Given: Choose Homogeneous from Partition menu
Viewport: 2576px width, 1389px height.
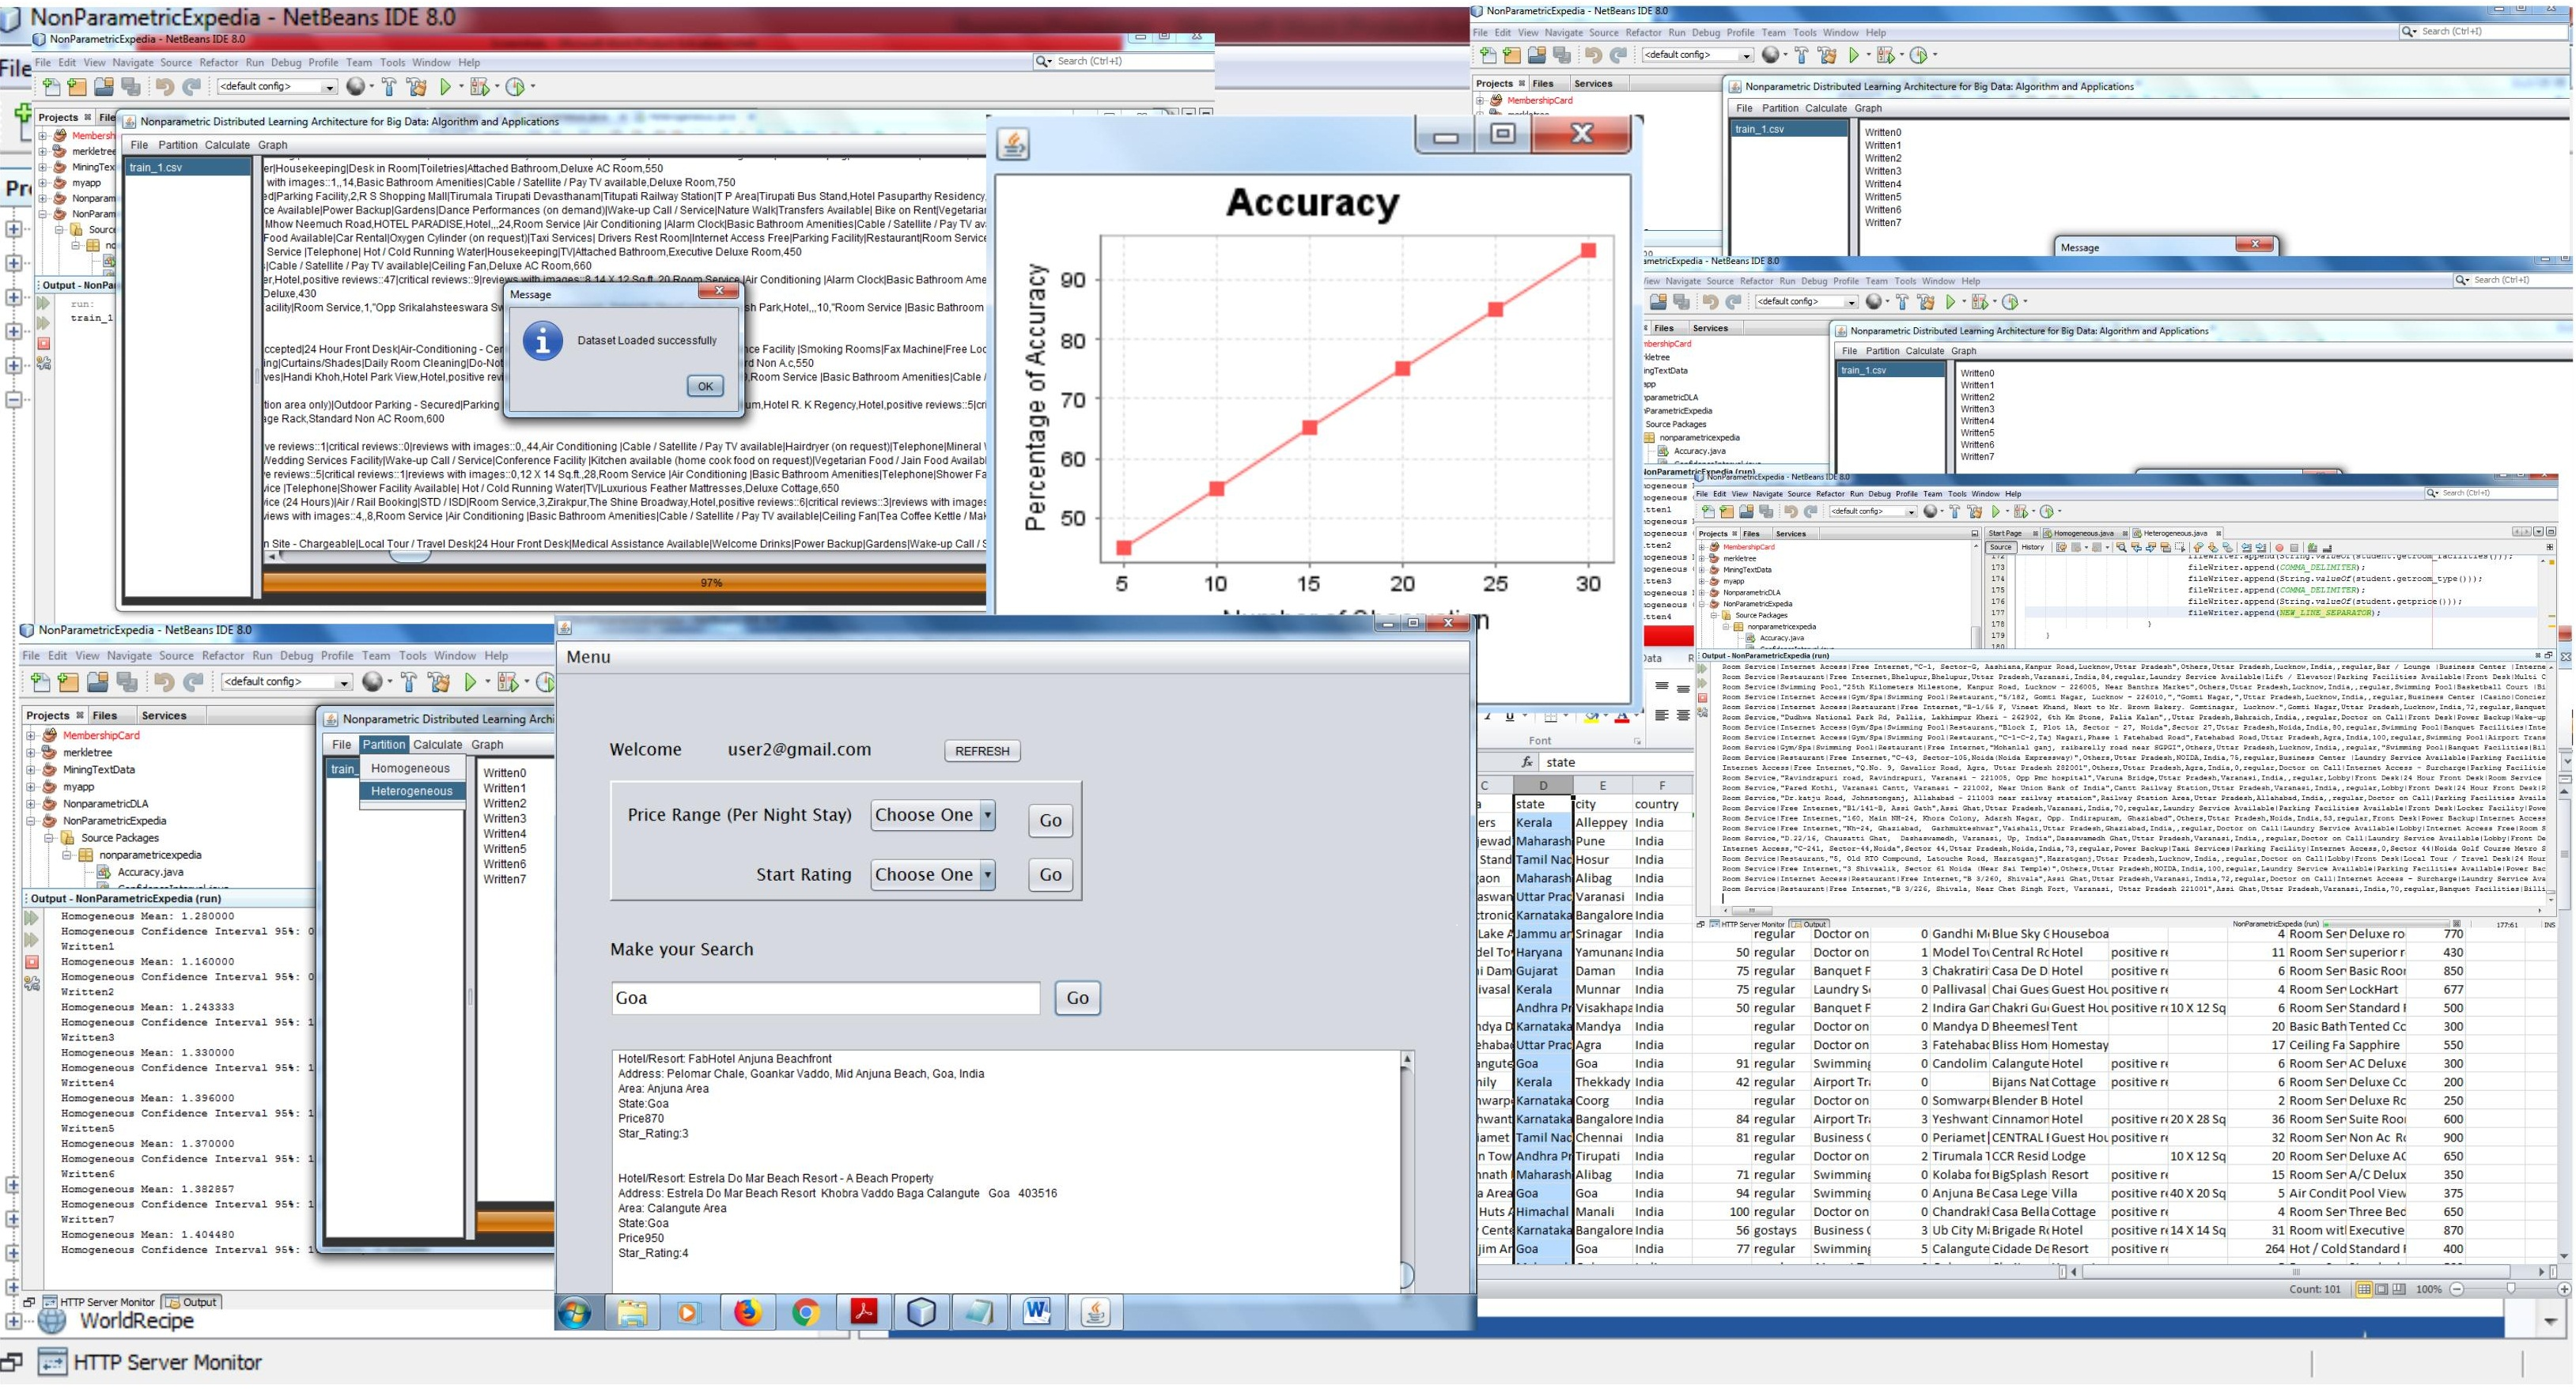Looking at the screenshot, I should (x=410, y=769).
